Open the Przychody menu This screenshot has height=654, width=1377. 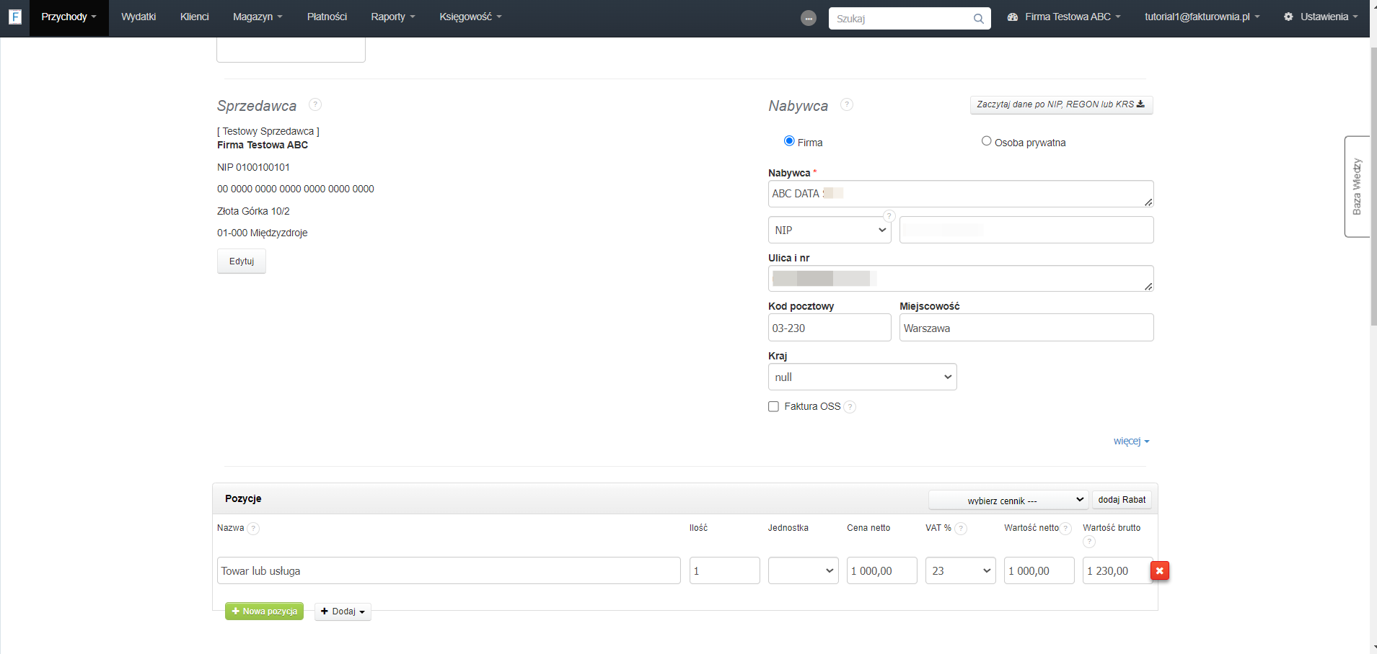(x=69, y=17)
